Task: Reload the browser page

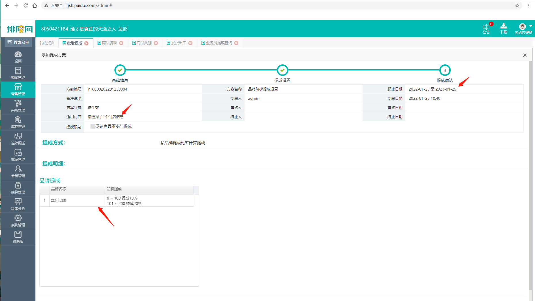Action: coord(26,5)
